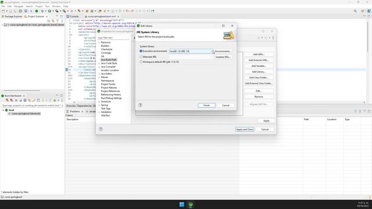Click Add Variable... button
The image size is (372, 209).
tap(259, 66)
